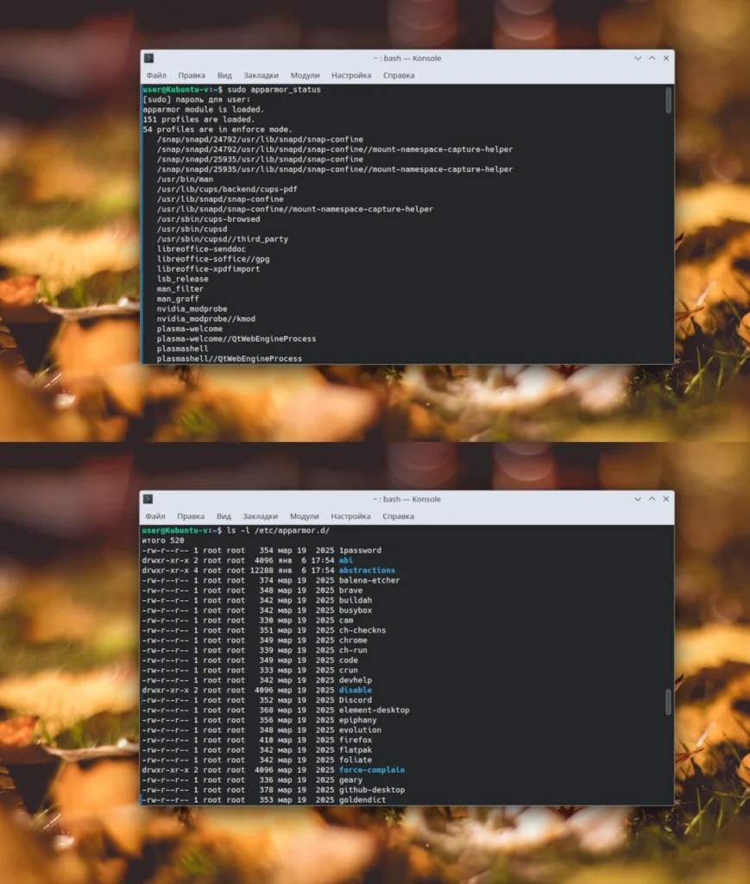Open Вид menu in the bottom Konsole window
This screenshot has width=750, height=884.
point(224,516)
